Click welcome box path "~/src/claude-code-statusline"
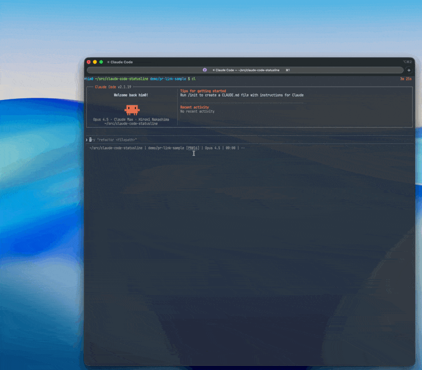Viewport: 422px width, 370px height. click(x=131, y=124)
